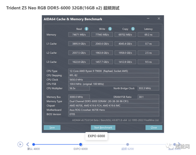Play the slideshow with the play icon
The width and height of the screenshot is (196, 155).
pos(20,144)
